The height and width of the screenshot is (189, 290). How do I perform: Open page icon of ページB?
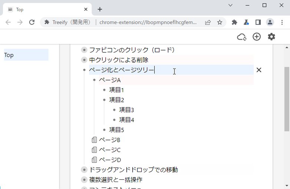[94, 140]
